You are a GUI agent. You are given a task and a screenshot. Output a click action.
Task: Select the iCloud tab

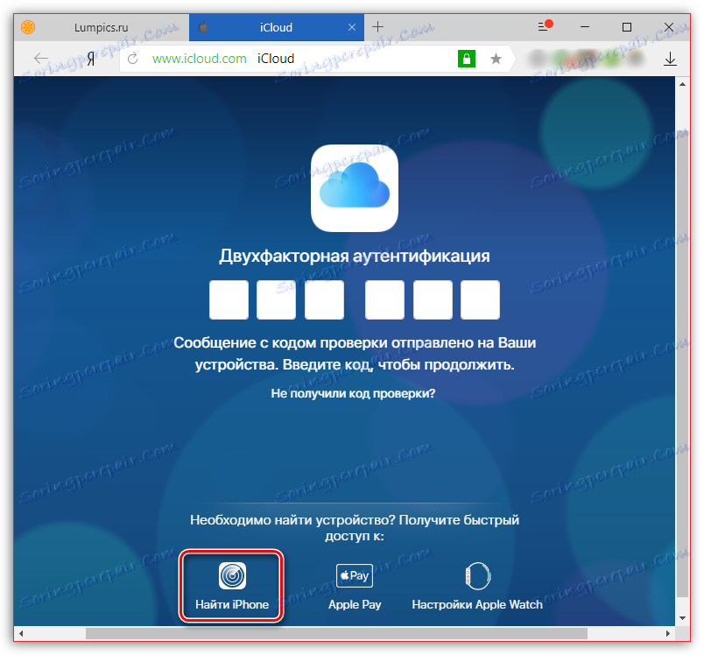(x=276, y=27)
